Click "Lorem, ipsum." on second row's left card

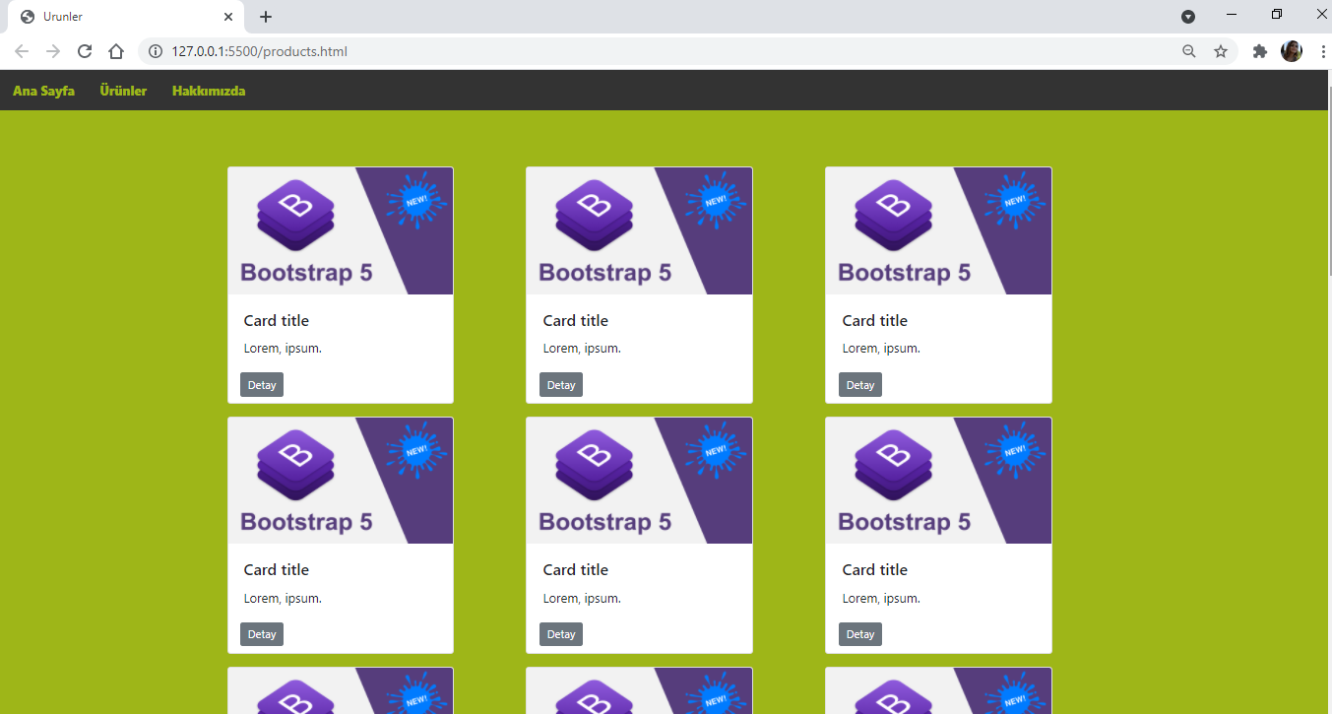[x=283, y=599]
